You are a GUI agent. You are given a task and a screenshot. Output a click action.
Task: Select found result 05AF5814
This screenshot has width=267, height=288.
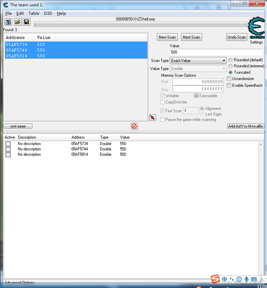click(x=76, y=56)
